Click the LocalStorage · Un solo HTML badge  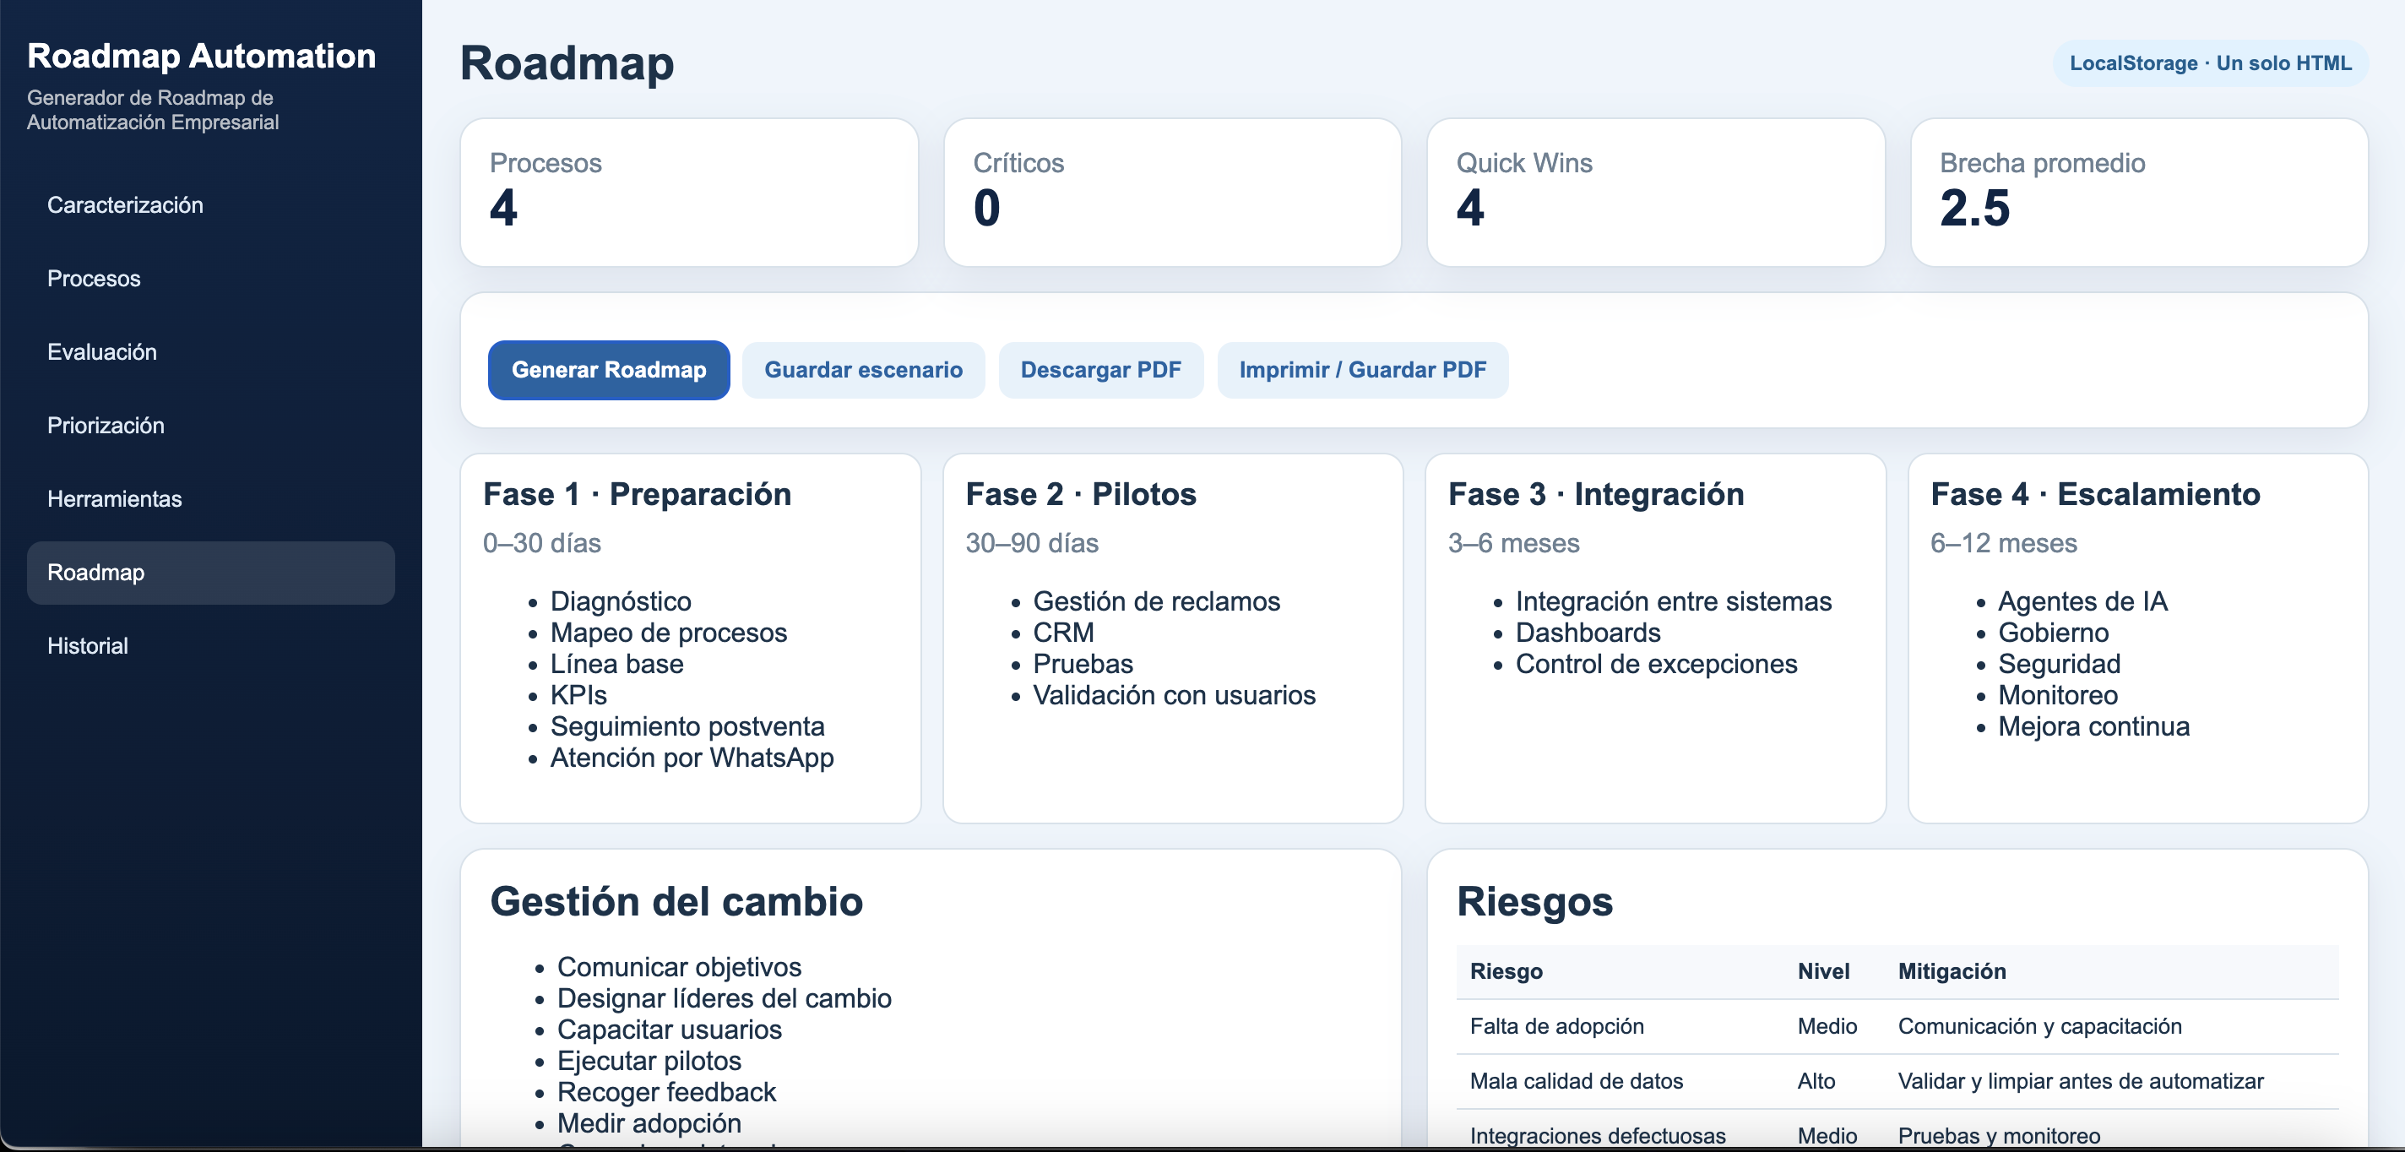tap(2209, 63)
